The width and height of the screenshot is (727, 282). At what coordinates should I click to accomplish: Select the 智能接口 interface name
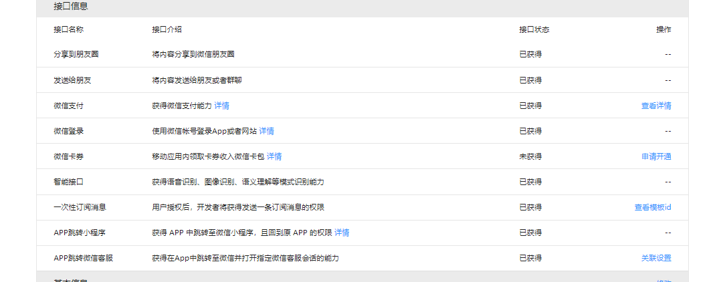(x=69, y=182)
